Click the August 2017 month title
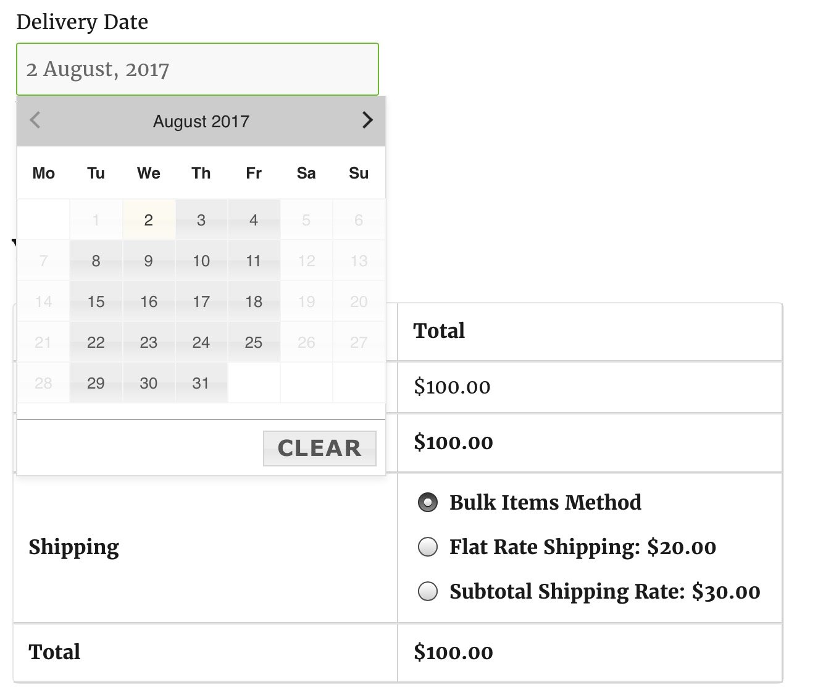Viewport: 839px width, 695px height. coord(201,121)
